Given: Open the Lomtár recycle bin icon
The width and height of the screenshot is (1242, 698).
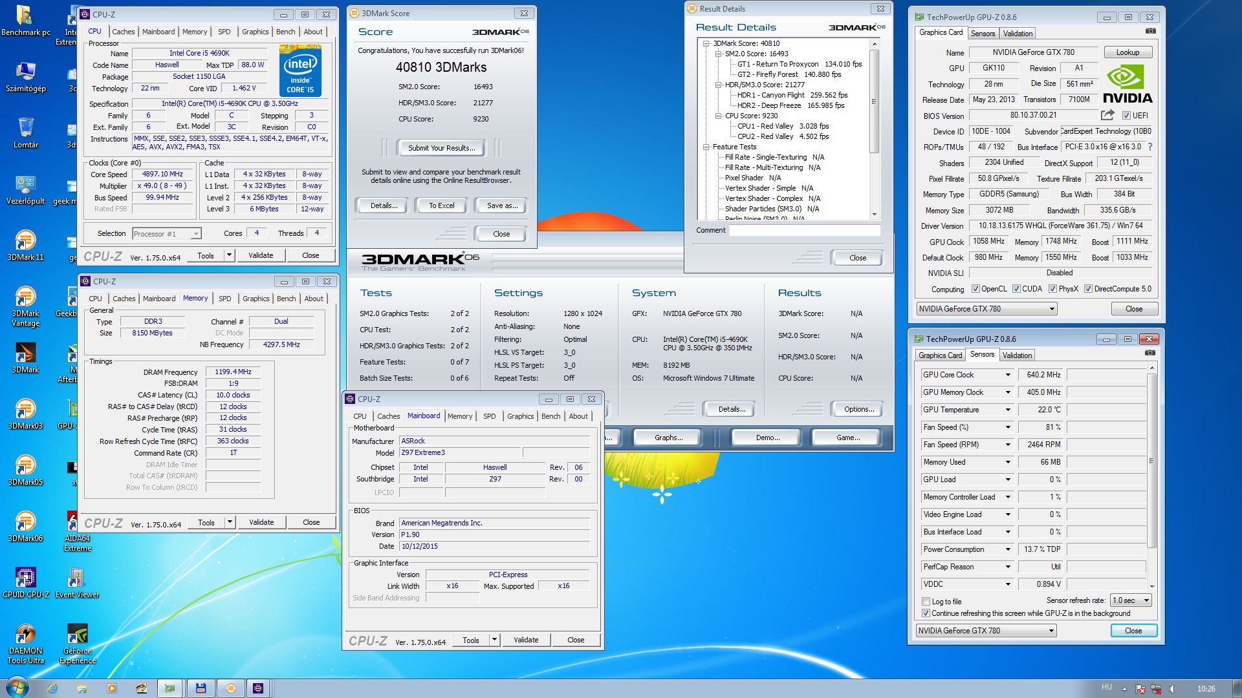Looking at the screenshot, I should tap(25, 132).
